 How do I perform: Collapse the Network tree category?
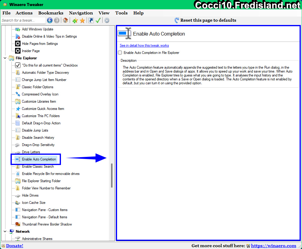point(5,232)
